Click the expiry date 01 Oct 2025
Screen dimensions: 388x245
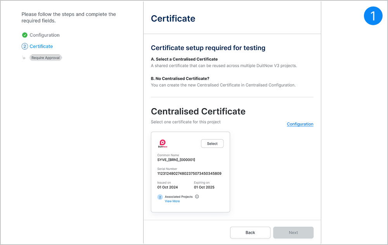click(x=204, y=187)
